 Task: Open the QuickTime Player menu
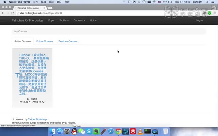click(x=20, y=2)
